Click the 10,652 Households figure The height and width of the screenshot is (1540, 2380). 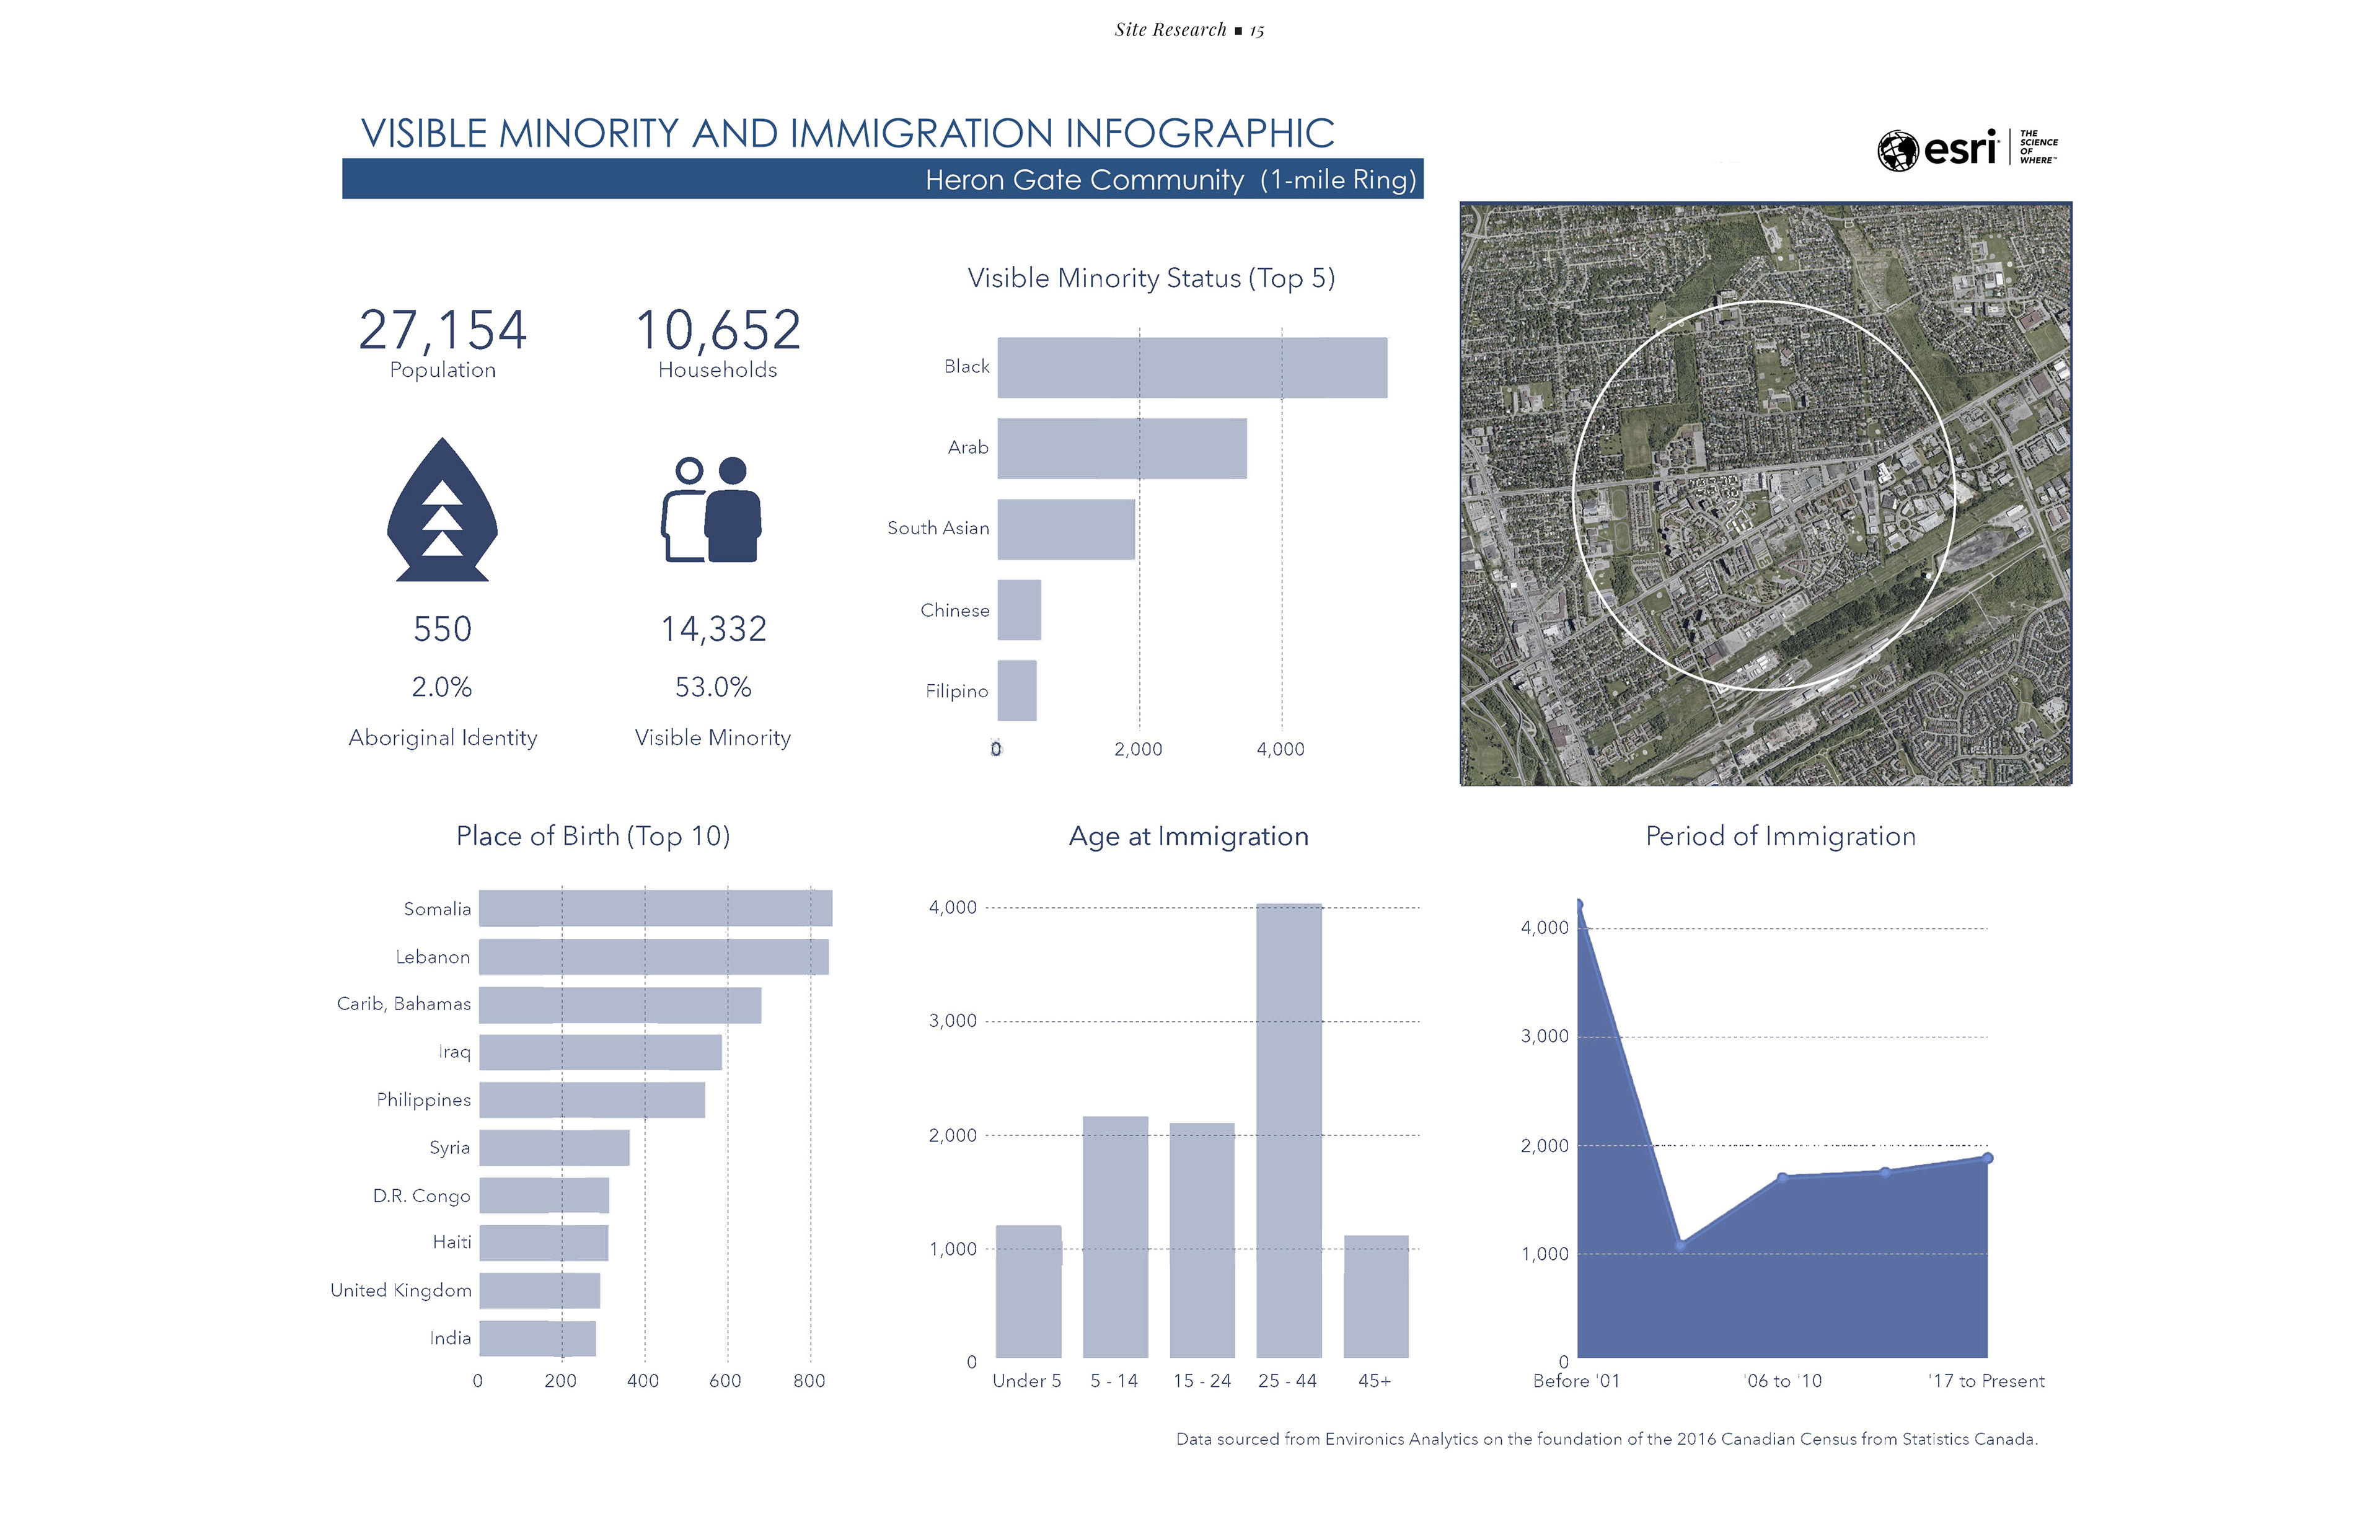point(718,330)
